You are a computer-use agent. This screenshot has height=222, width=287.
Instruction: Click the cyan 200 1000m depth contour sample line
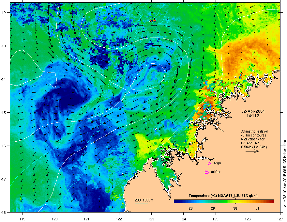pos(142,203)
